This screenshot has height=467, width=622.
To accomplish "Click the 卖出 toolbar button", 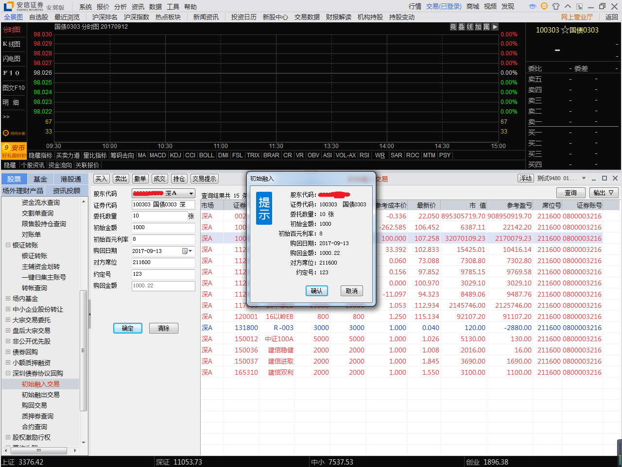I will pyautogui.click(x=121, y=179).
